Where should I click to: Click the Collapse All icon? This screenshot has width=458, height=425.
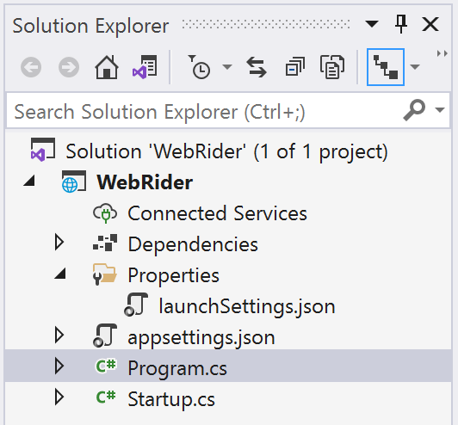coord(294,67)
